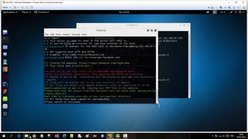Click the recorder icon in Kali top bar

(208, 12)
